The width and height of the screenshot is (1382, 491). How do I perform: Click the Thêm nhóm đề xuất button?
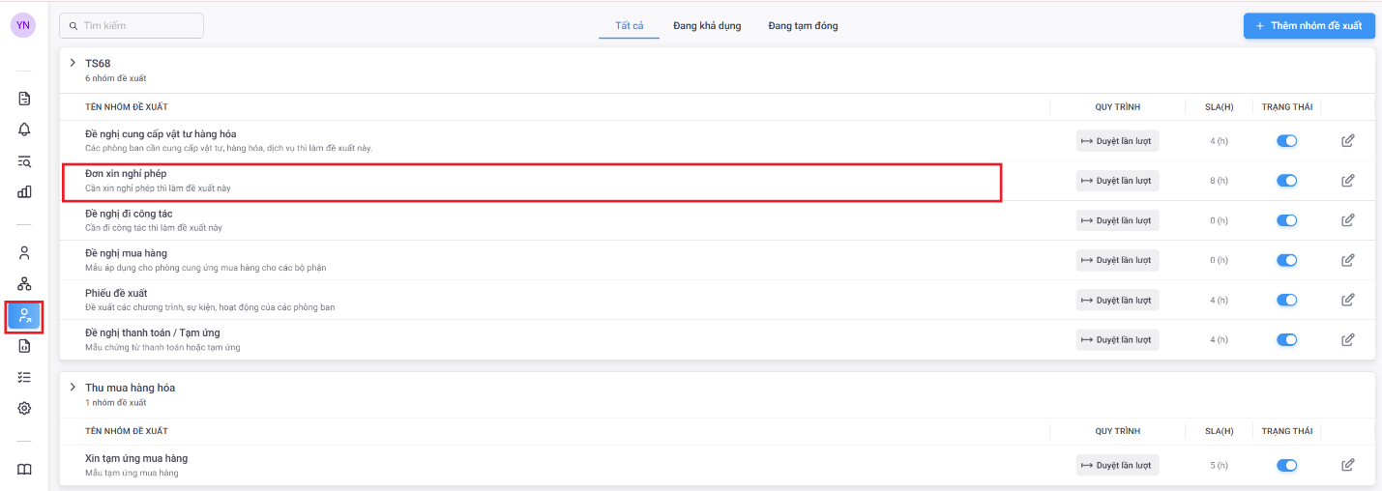(1308, 26)
